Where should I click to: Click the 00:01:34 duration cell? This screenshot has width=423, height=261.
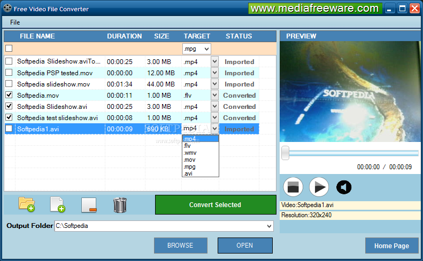click(119, 84)
